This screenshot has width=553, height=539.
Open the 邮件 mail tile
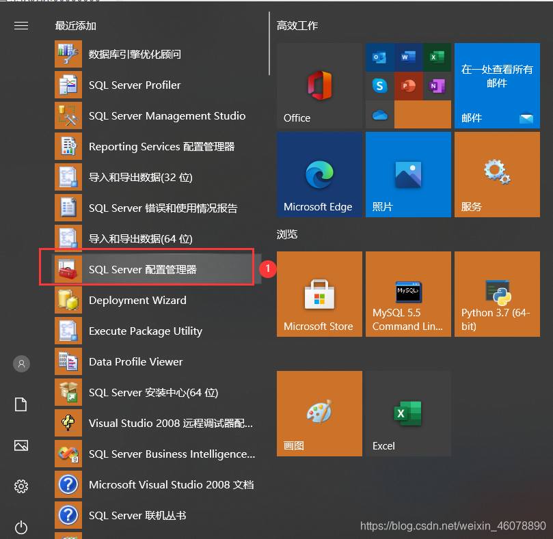pos(497,85)
